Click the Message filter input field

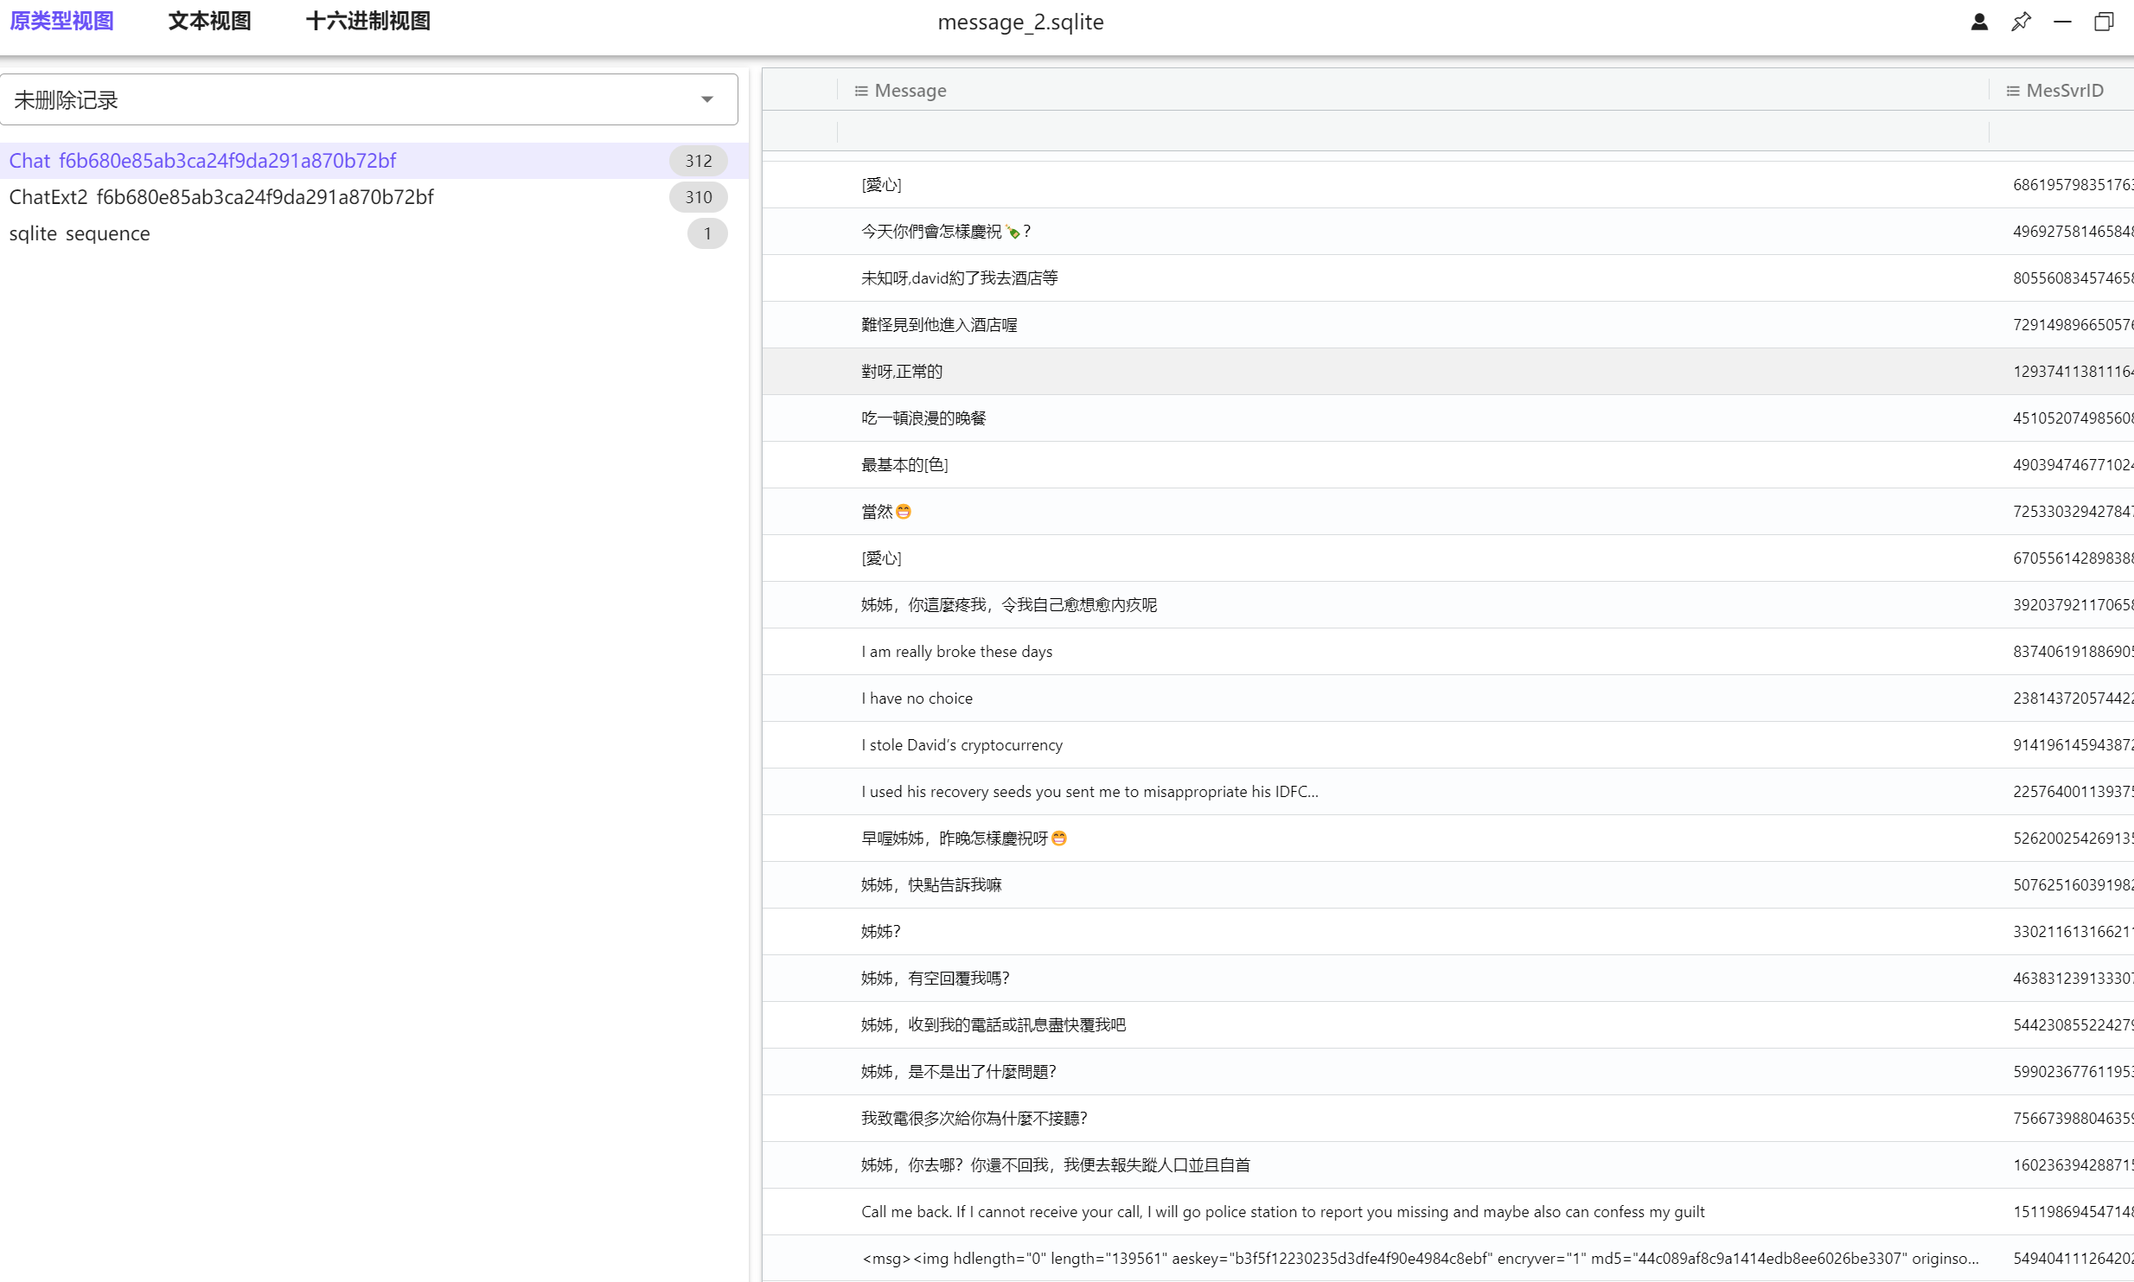click(1412, 131)
